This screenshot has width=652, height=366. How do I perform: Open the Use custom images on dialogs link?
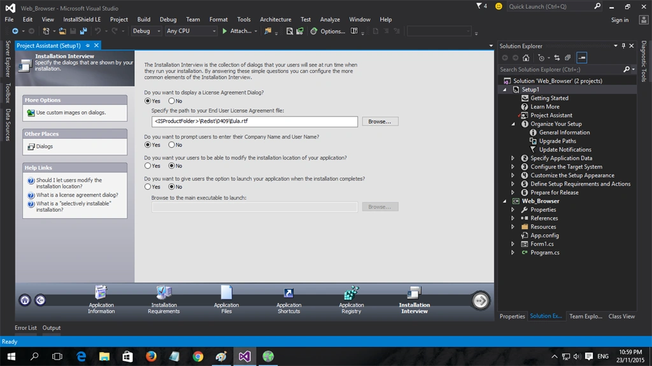[x=71, y=113]
